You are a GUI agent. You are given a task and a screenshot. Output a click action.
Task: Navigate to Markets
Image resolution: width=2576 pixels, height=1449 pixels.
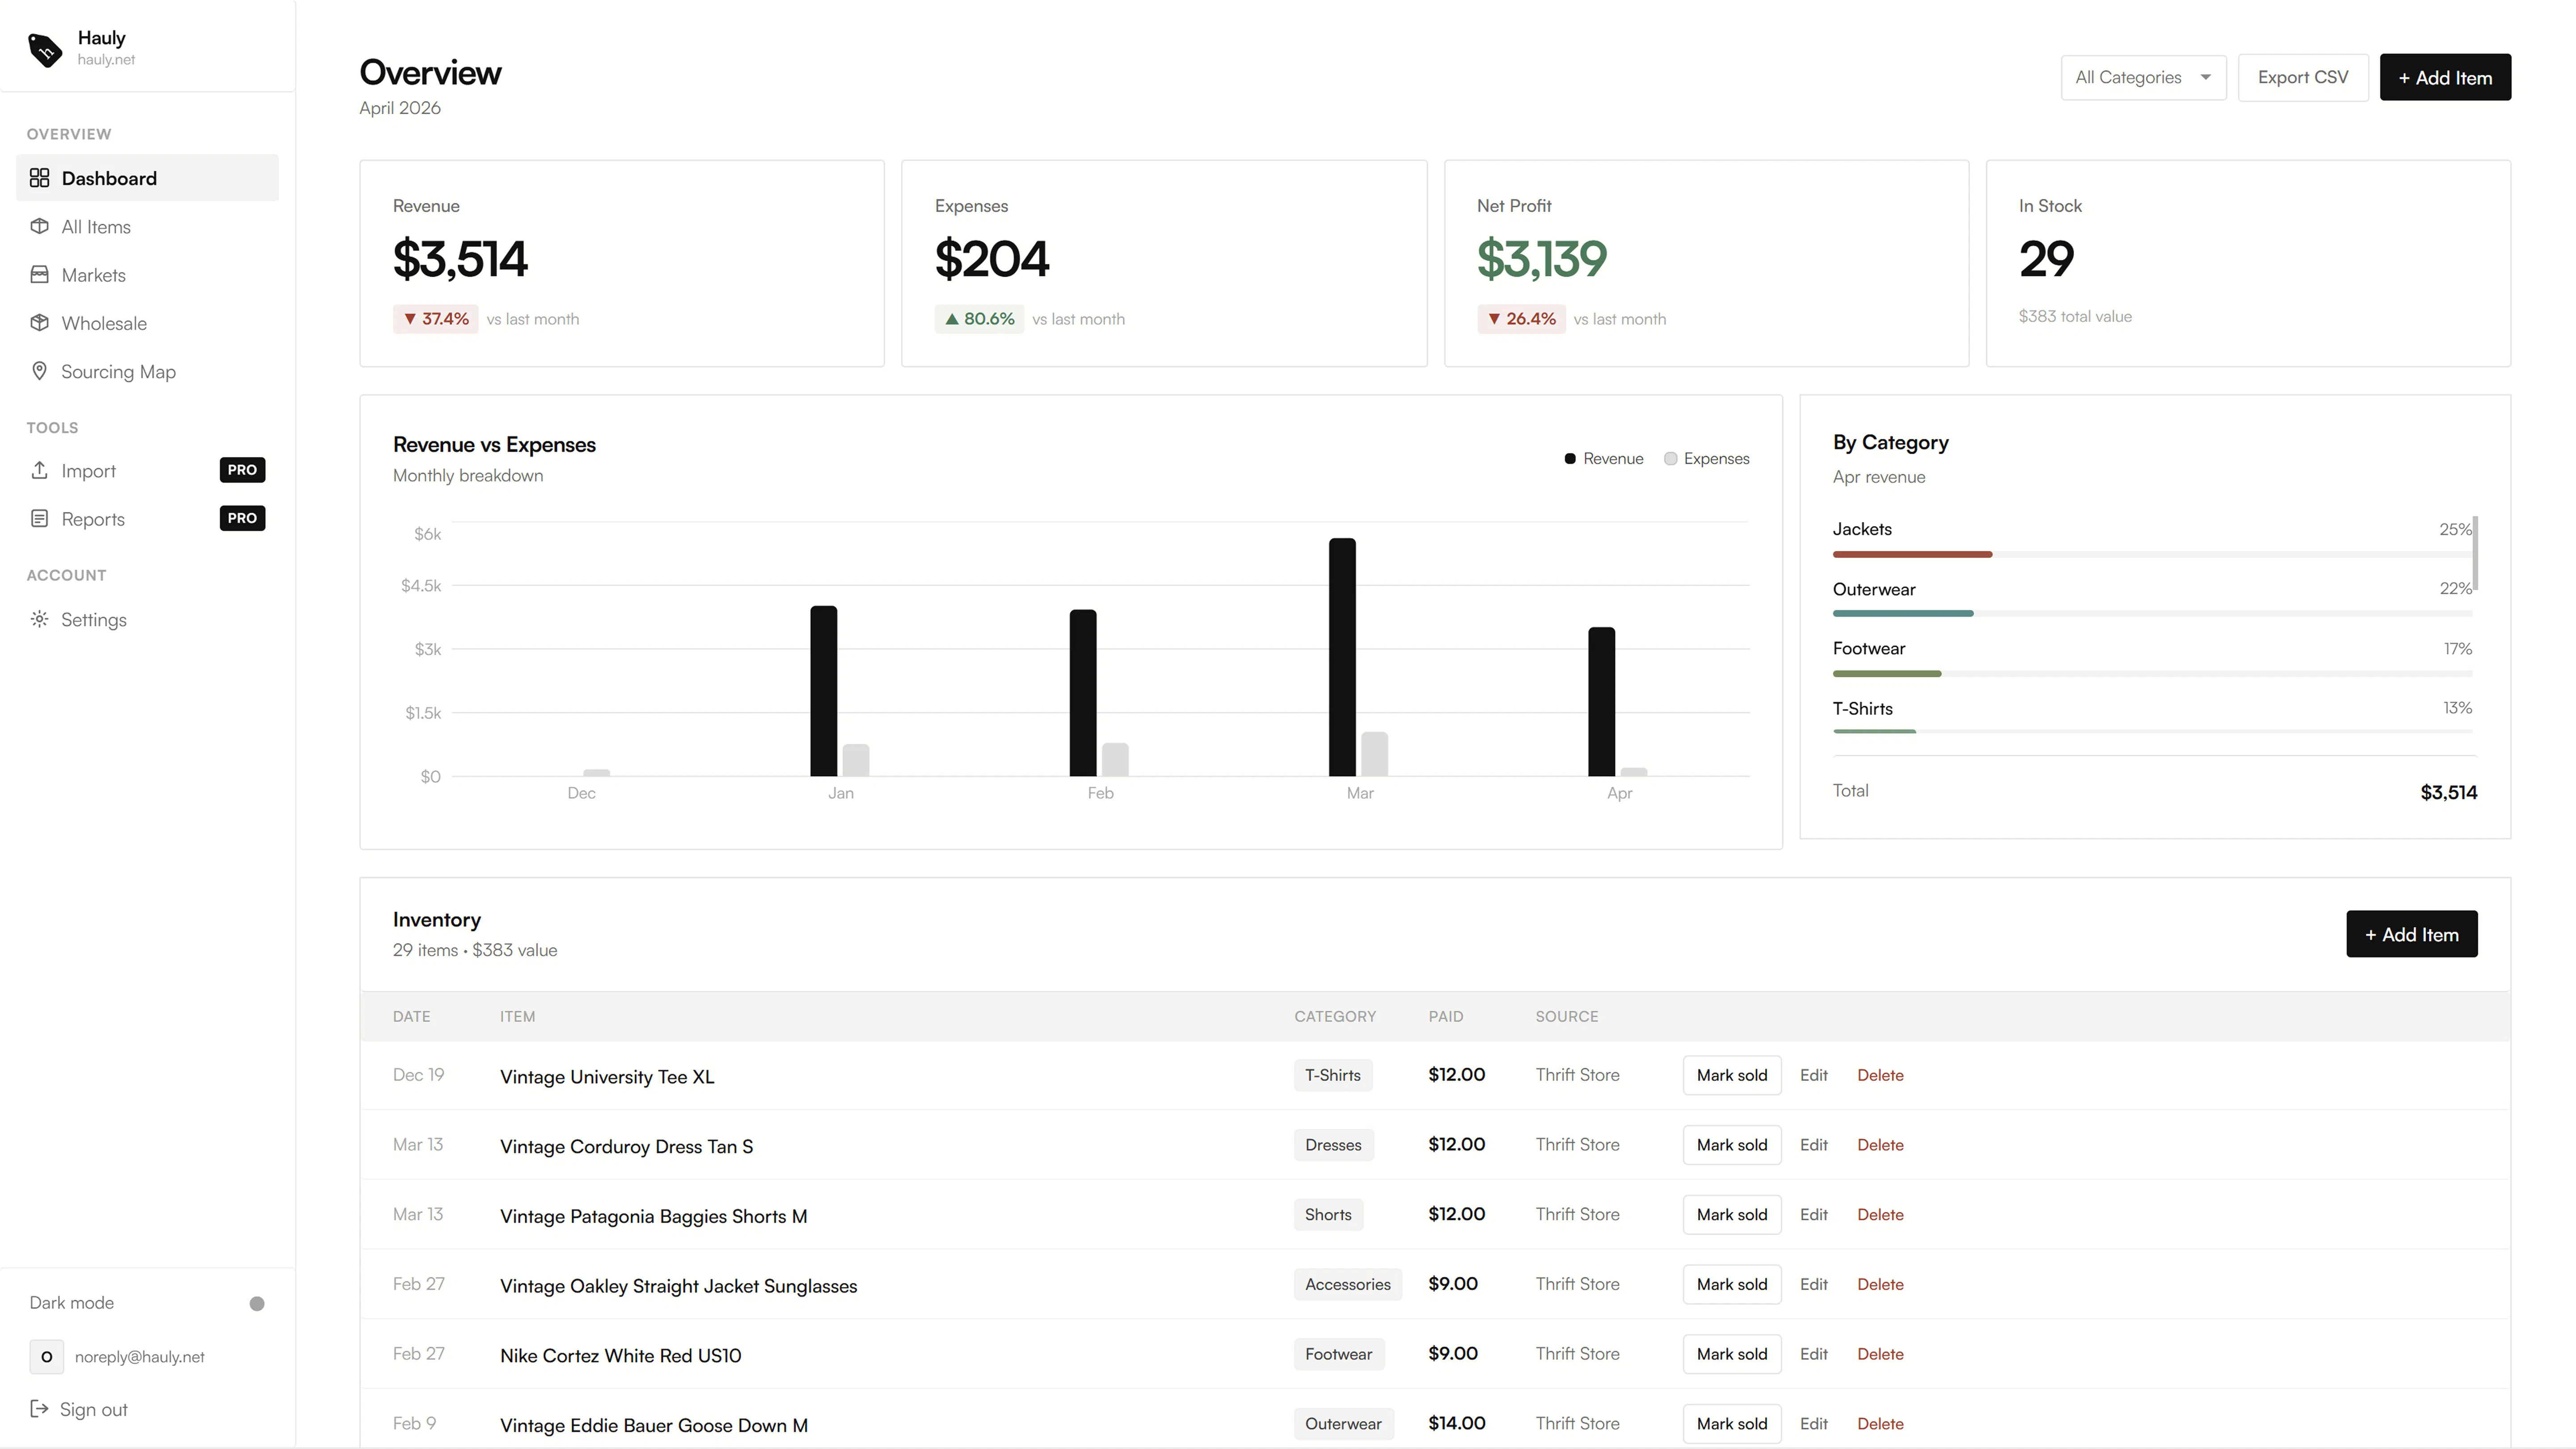coord(147,274)
